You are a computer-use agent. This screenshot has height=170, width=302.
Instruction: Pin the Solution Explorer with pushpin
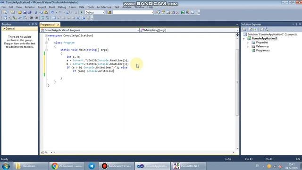click(x=296, y=24)
